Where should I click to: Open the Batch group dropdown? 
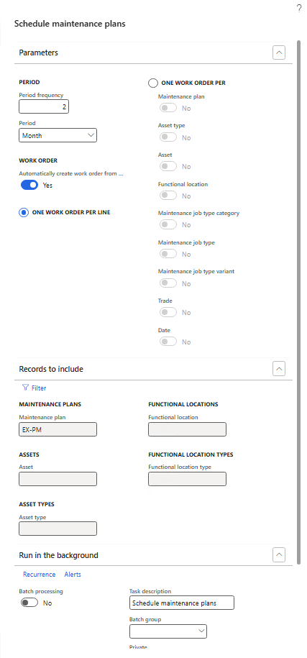coord(168,631)
